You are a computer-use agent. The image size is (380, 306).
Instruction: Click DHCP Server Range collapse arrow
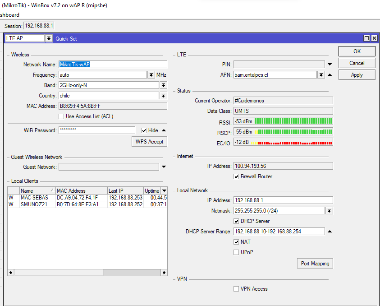(330, 232)
